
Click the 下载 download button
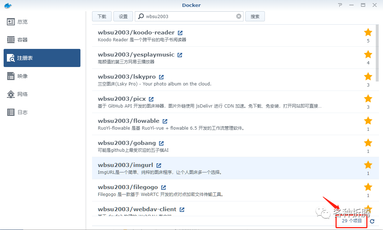pos(102,16)
